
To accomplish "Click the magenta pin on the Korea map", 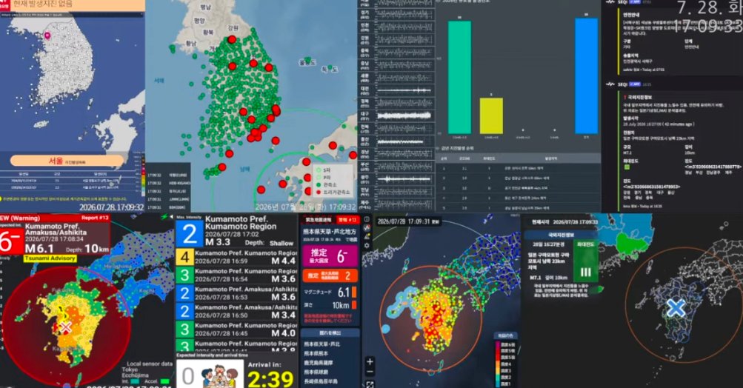I will click(47, 35).
